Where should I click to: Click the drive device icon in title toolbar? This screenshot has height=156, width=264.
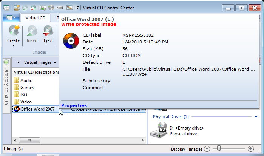60,7
